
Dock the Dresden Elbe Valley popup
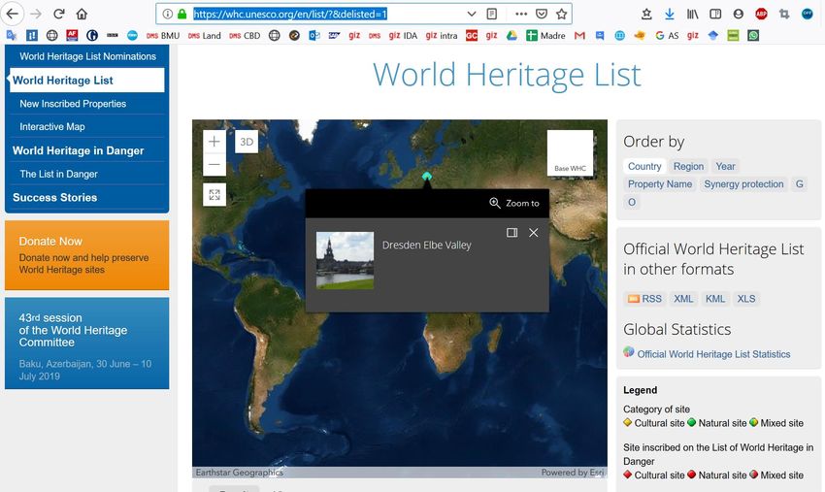[x=512, y=233]
